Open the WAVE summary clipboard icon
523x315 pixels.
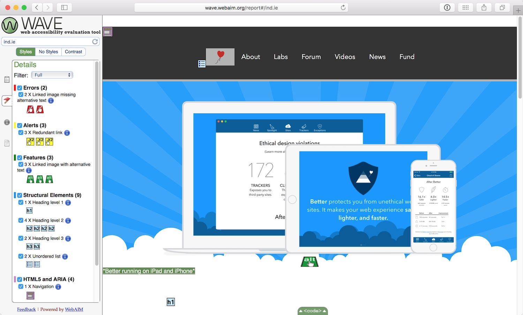7,79
